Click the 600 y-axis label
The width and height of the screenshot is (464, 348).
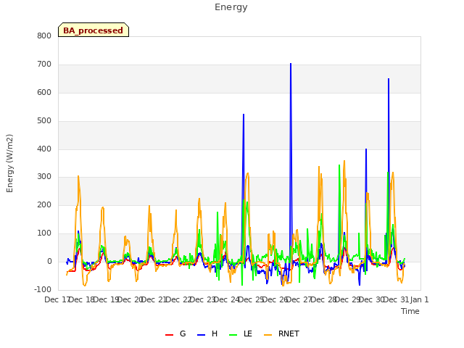click(x=44, y=93)
